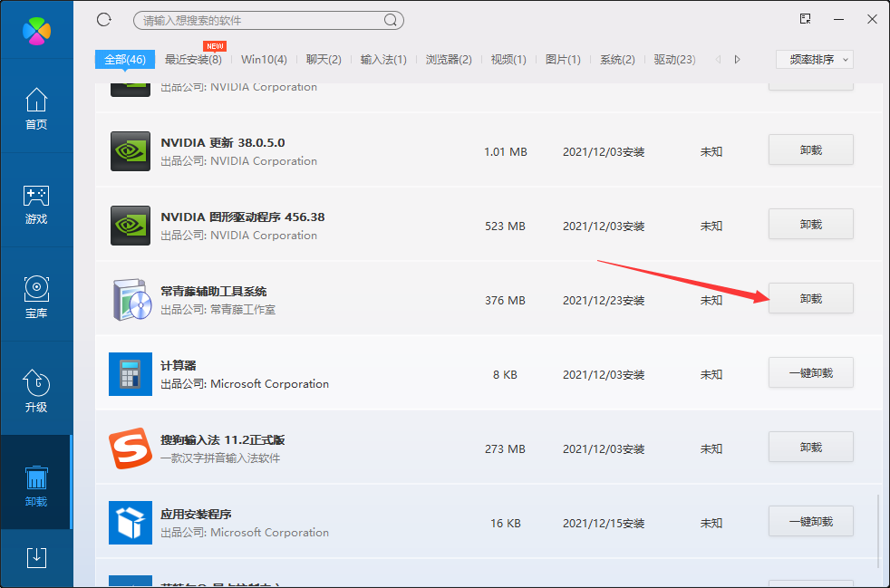Open the download manager icon in sidebar
This screenshot has height=588, width=890.
coord(36,558)
